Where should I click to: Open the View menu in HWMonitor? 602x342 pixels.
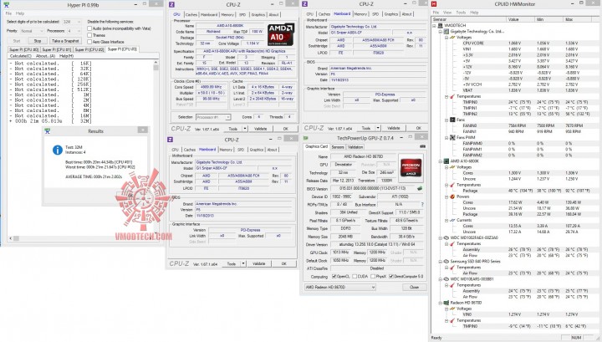pyautogui.click(x=447, y=13)
